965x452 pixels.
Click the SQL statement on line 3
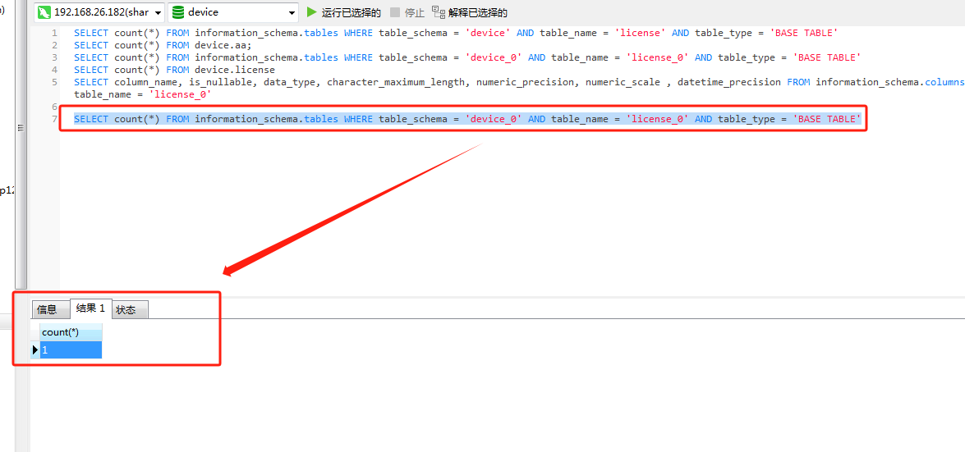coord(467,57)
